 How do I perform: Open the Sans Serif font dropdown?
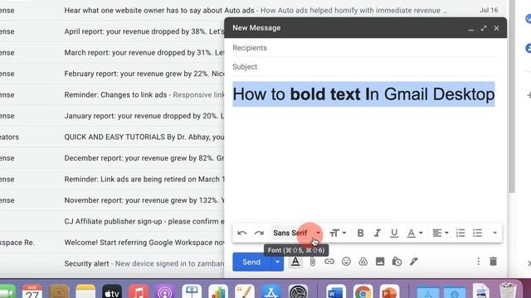tap(296, 233)
